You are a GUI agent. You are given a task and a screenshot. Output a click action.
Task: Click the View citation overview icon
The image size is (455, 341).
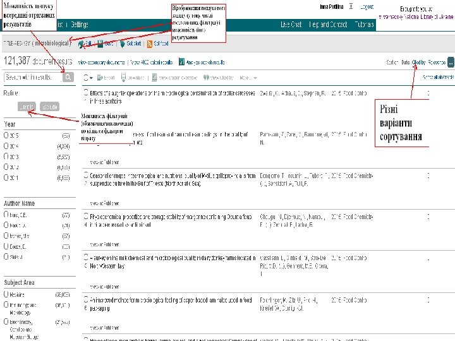pyautogui.click(x=154, y=78)
